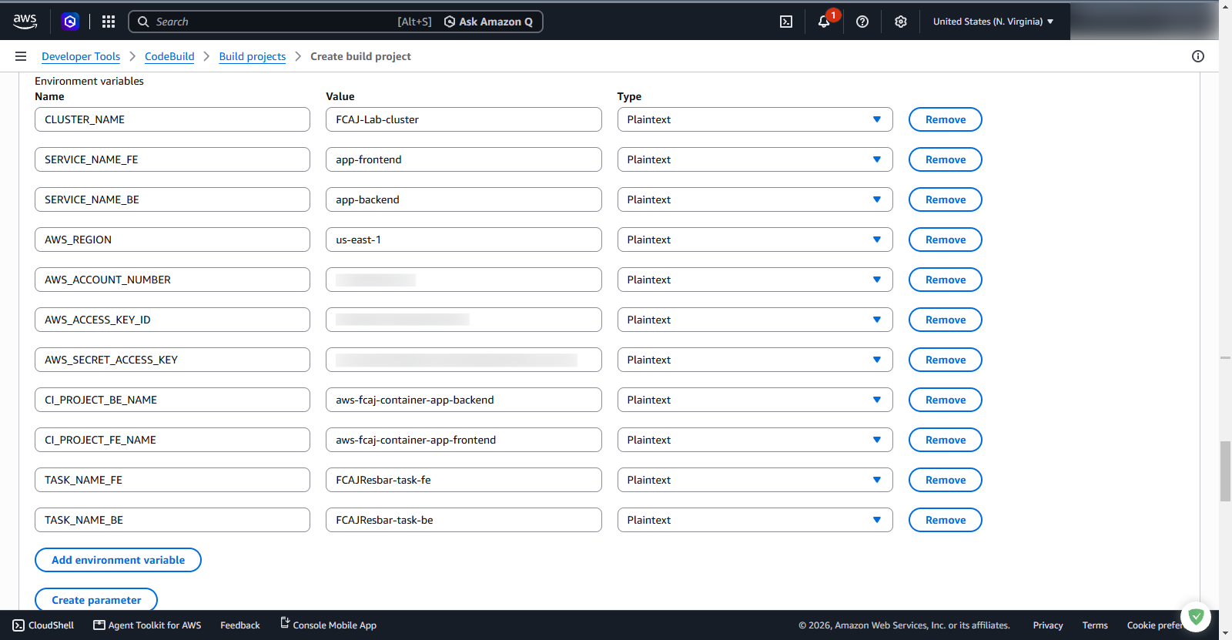Open the services grid menu icon

(109, 22)
